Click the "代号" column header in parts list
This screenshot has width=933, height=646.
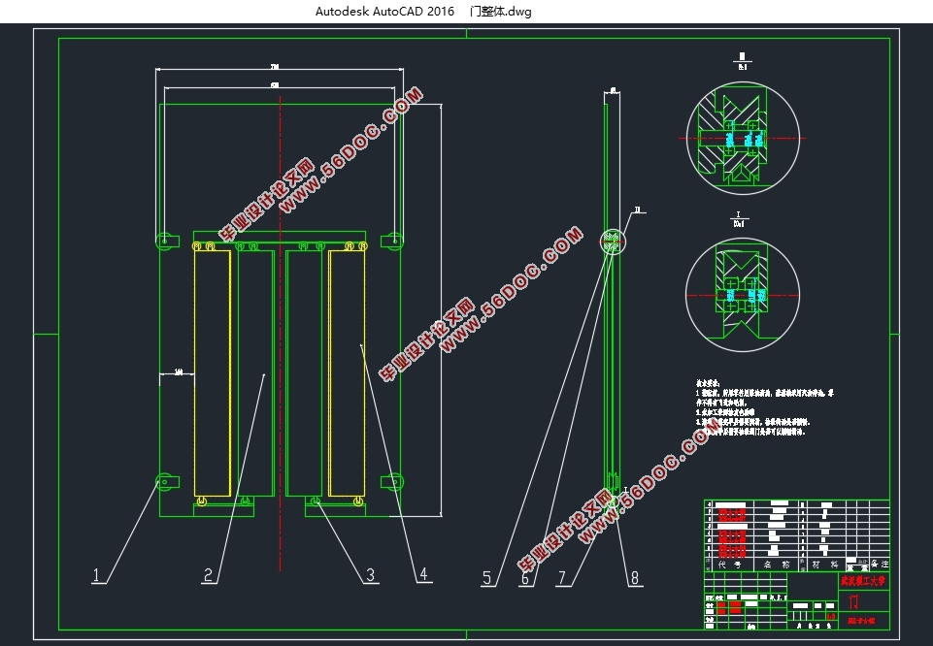(x=729, y=565)
